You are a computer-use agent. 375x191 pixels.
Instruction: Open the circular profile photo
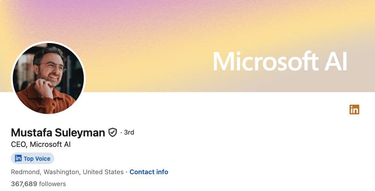coord(48,78)
